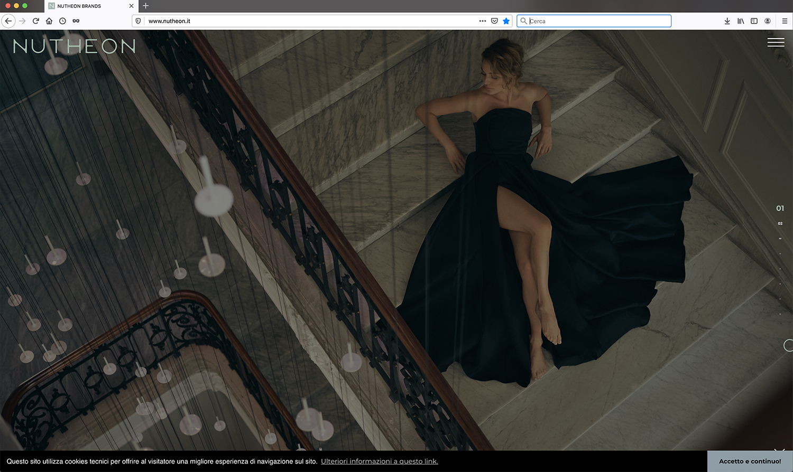Expand the page actions three-dots menu
Viewport: 793px width, 472px height.
tap(482, 21)
